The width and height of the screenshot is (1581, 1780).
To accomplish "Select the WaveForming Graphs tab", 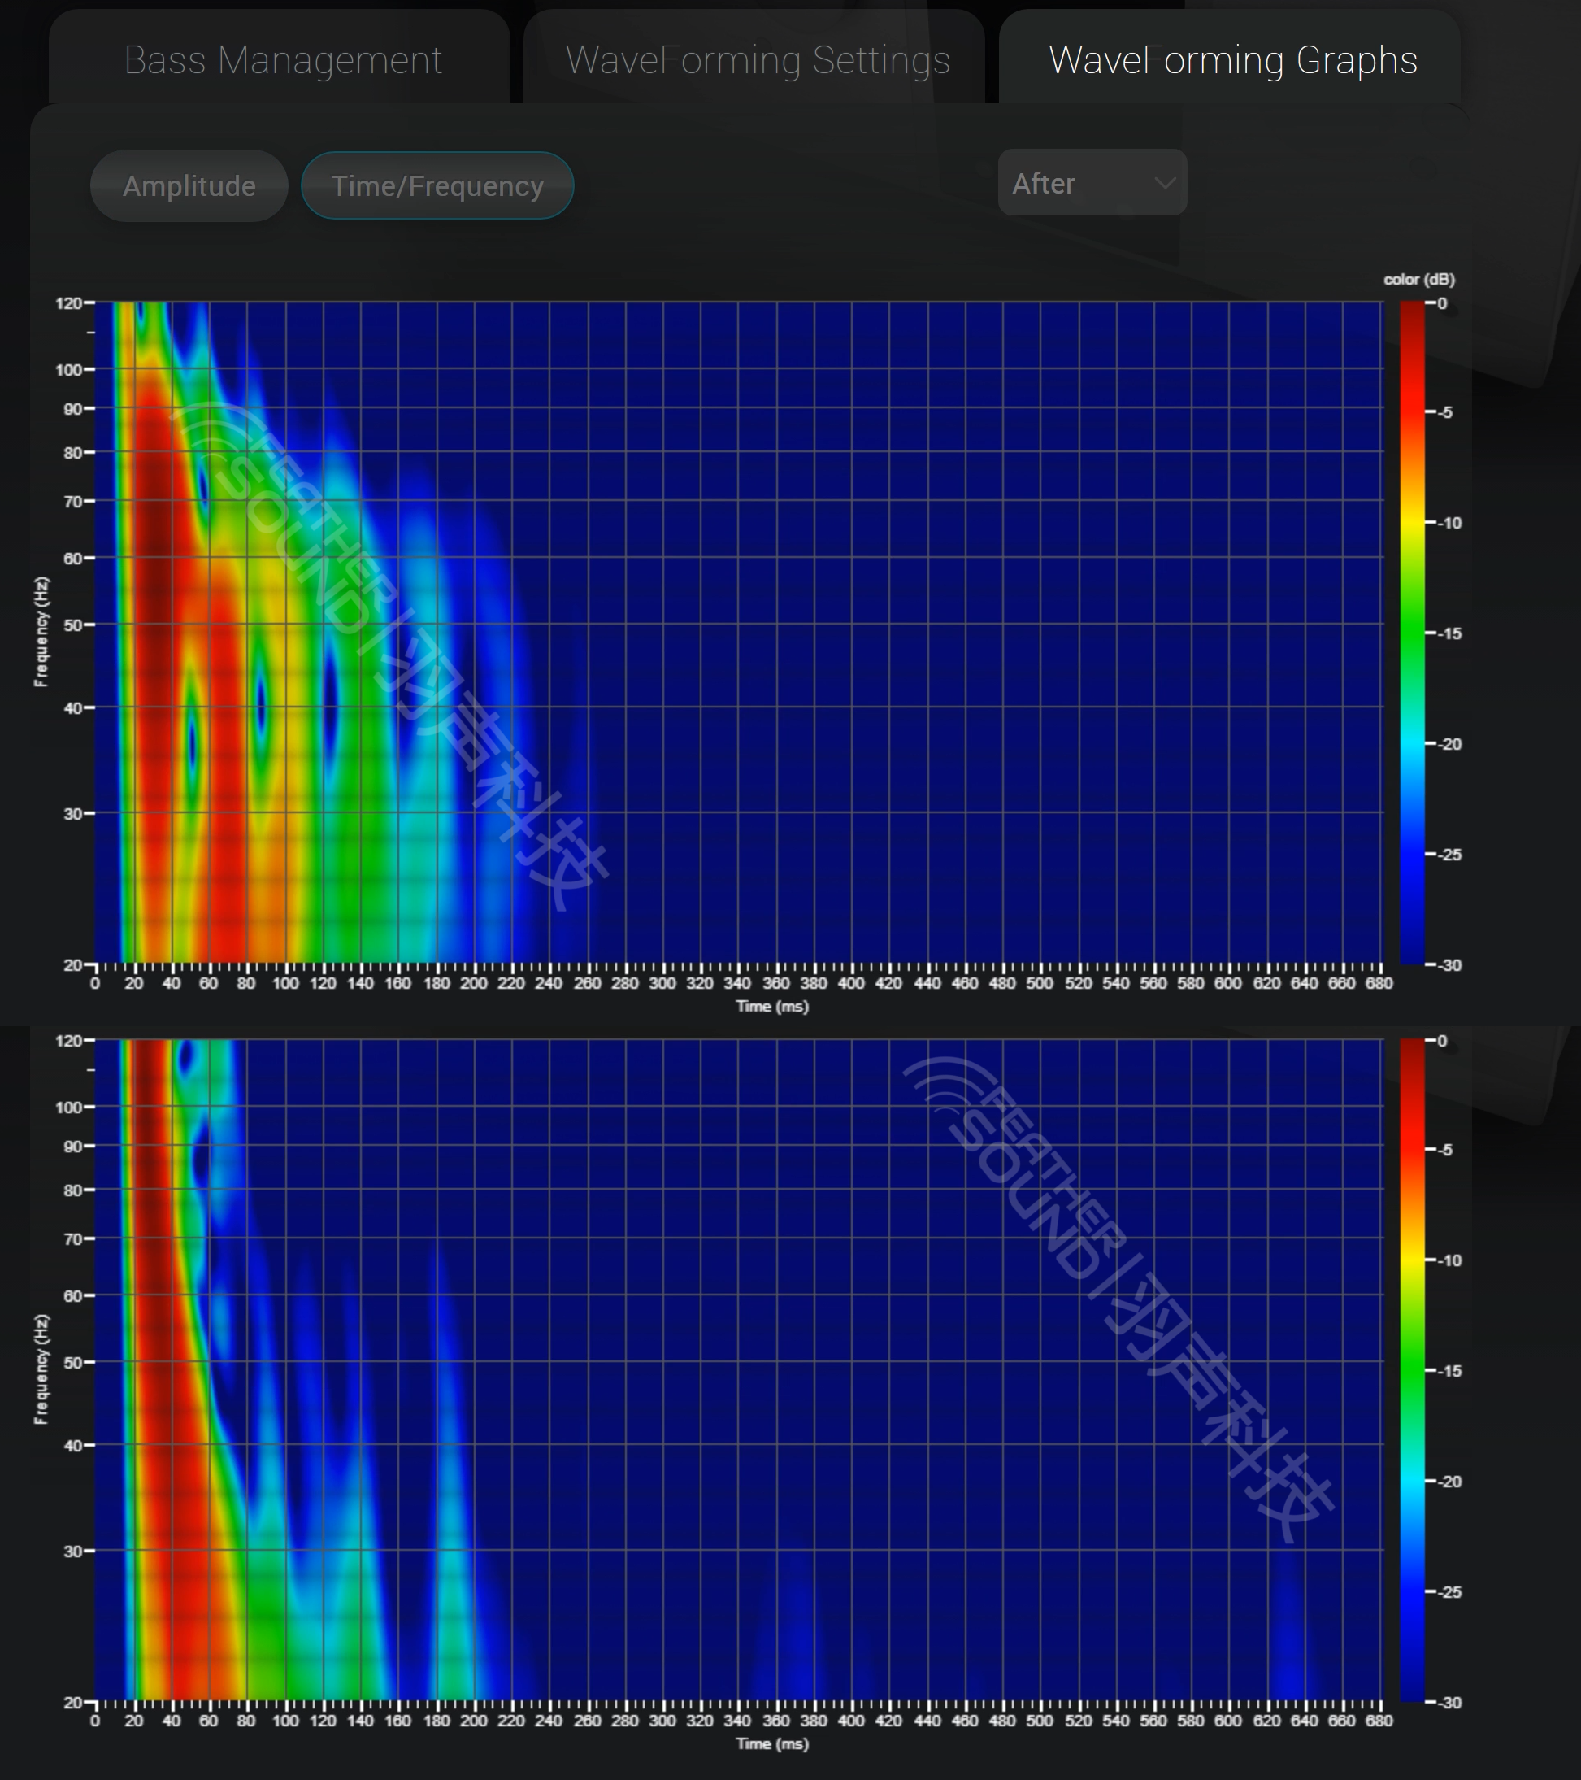I will pyautogui.click(x=1232, y=60).
